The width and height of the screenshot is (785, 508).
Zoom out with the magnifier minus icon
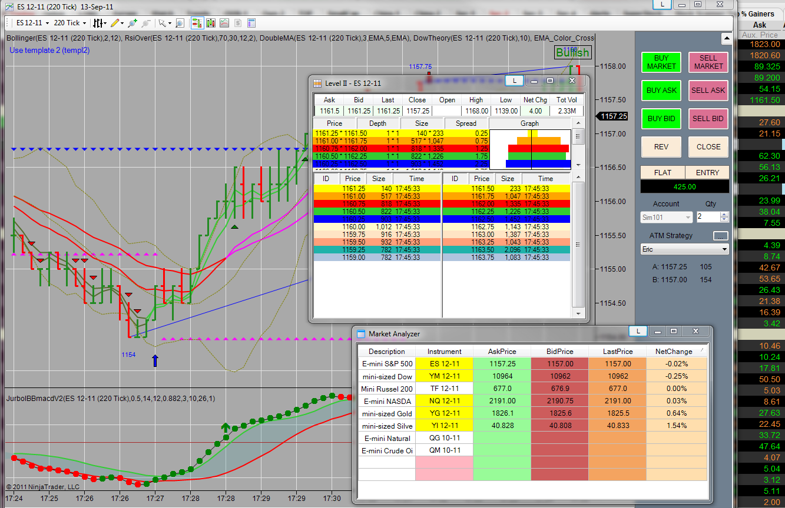(x=145, y=23)
